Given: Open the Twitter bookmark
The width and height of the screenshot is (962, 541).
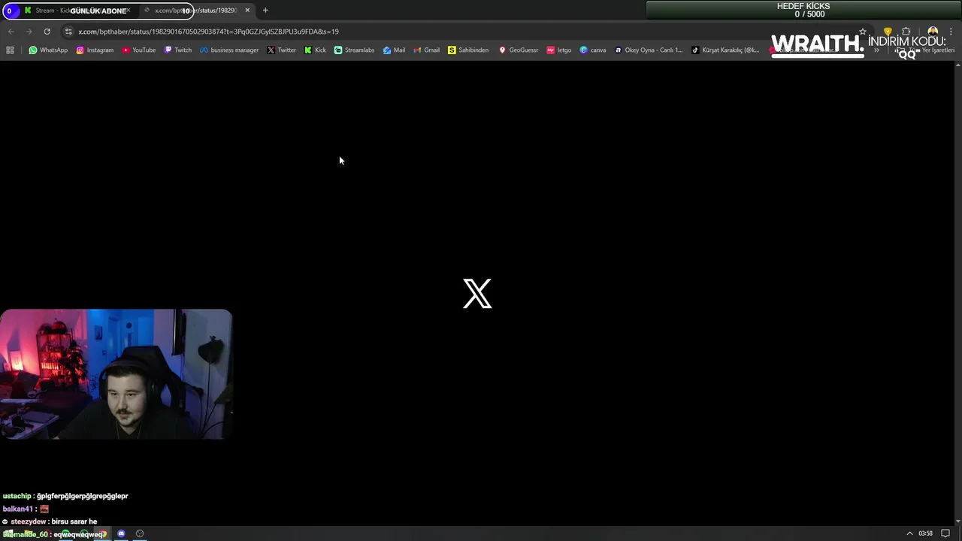Looking at the screenshot, I should [282, 50].
